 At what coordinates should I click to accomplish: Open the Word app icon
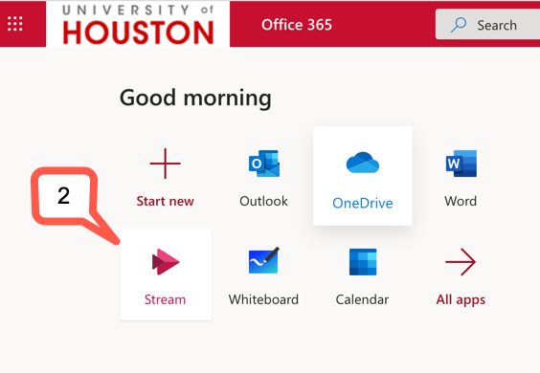click(x=461, y=164)
